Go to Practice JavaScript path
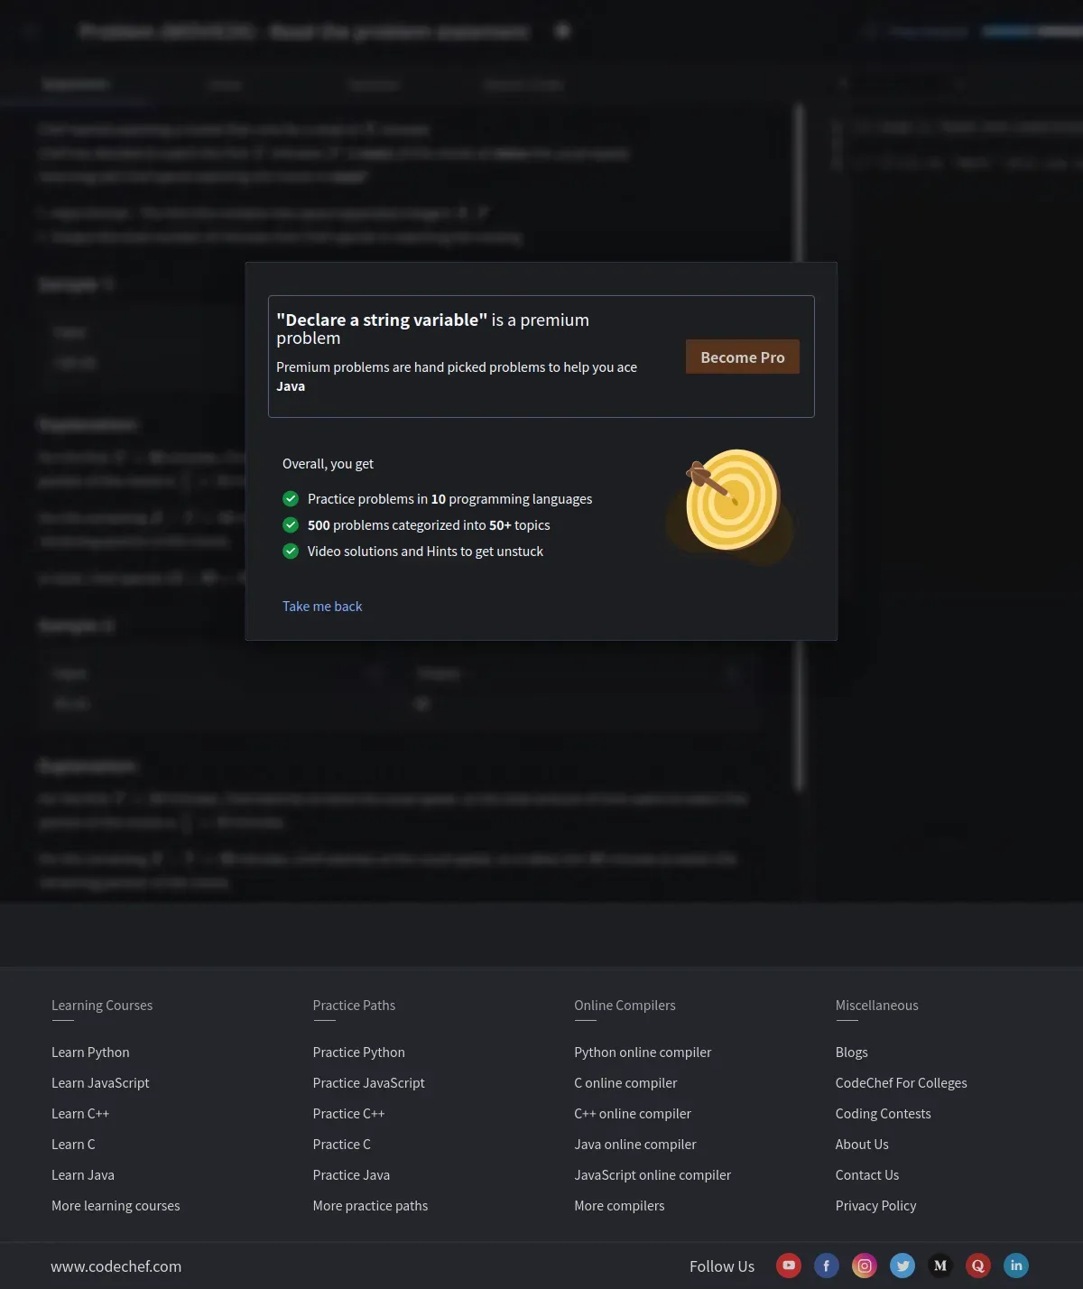1083x1289 pixels. point(368,1082)
